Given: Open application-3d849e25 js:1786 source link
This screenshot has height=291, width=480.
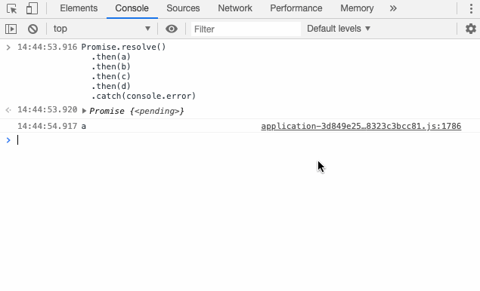Looking at the screenshot, I should [361, 126].
